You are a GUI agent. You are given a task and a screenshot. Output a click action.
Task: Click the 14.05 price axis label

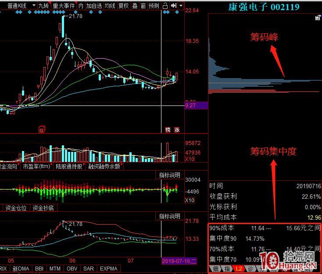pyautogui.click(x=192, y=72)
